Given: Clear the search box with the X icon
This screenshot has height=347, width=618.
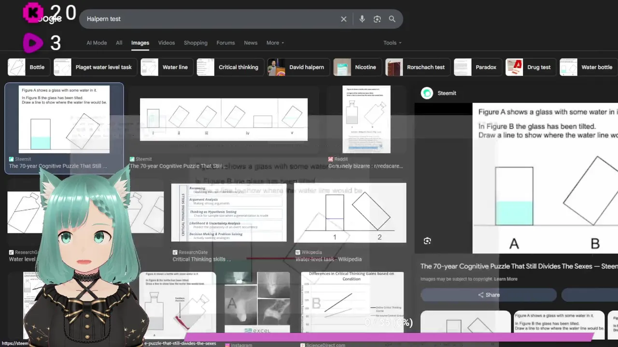Looking at the screenshot, I should pos(343,19).
